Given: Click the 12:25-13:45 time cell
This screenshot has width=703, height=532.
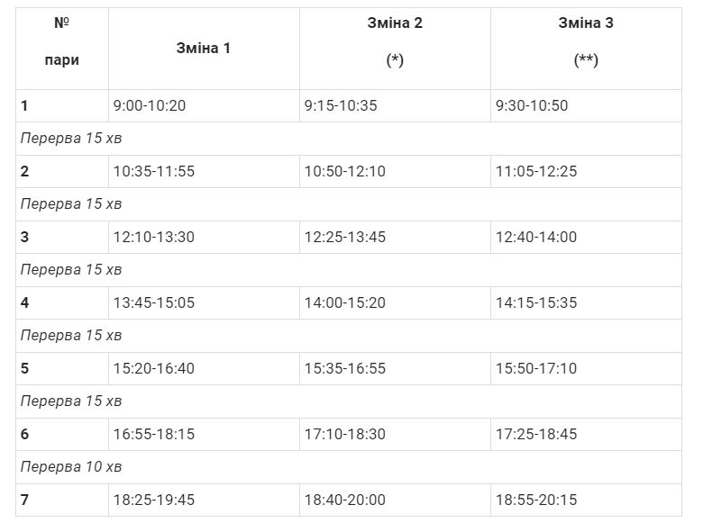Looking at the screenshot, I should (x=345, y=238).
